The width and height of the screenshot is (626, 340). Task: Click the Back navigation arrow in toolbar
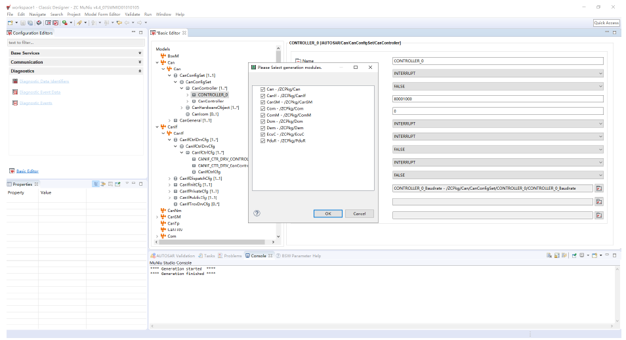pyautogui.click(x=127, y=23)
